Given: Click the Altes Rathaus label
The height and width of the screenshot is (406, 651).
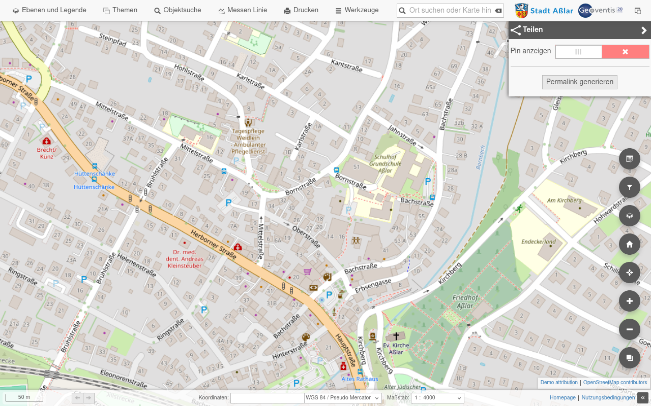Looking at the screenshot, I should click(360, 379).
